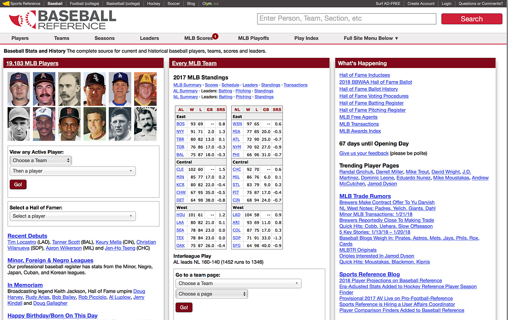Open the MLB Trade Rumors heading

click(365, 196)
